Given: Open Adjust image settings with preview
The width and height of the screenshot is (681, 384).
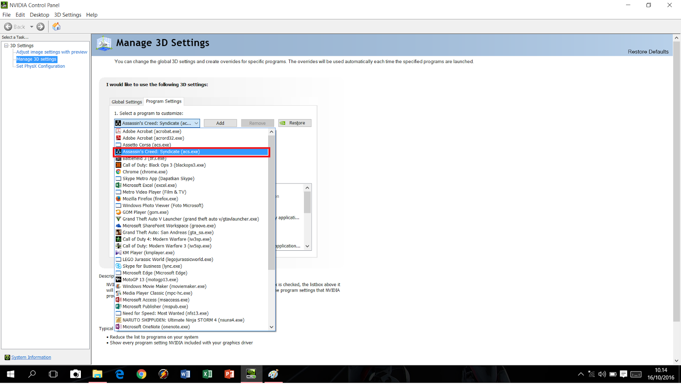Looking at the screenshot, I should [x=52, y=52].
